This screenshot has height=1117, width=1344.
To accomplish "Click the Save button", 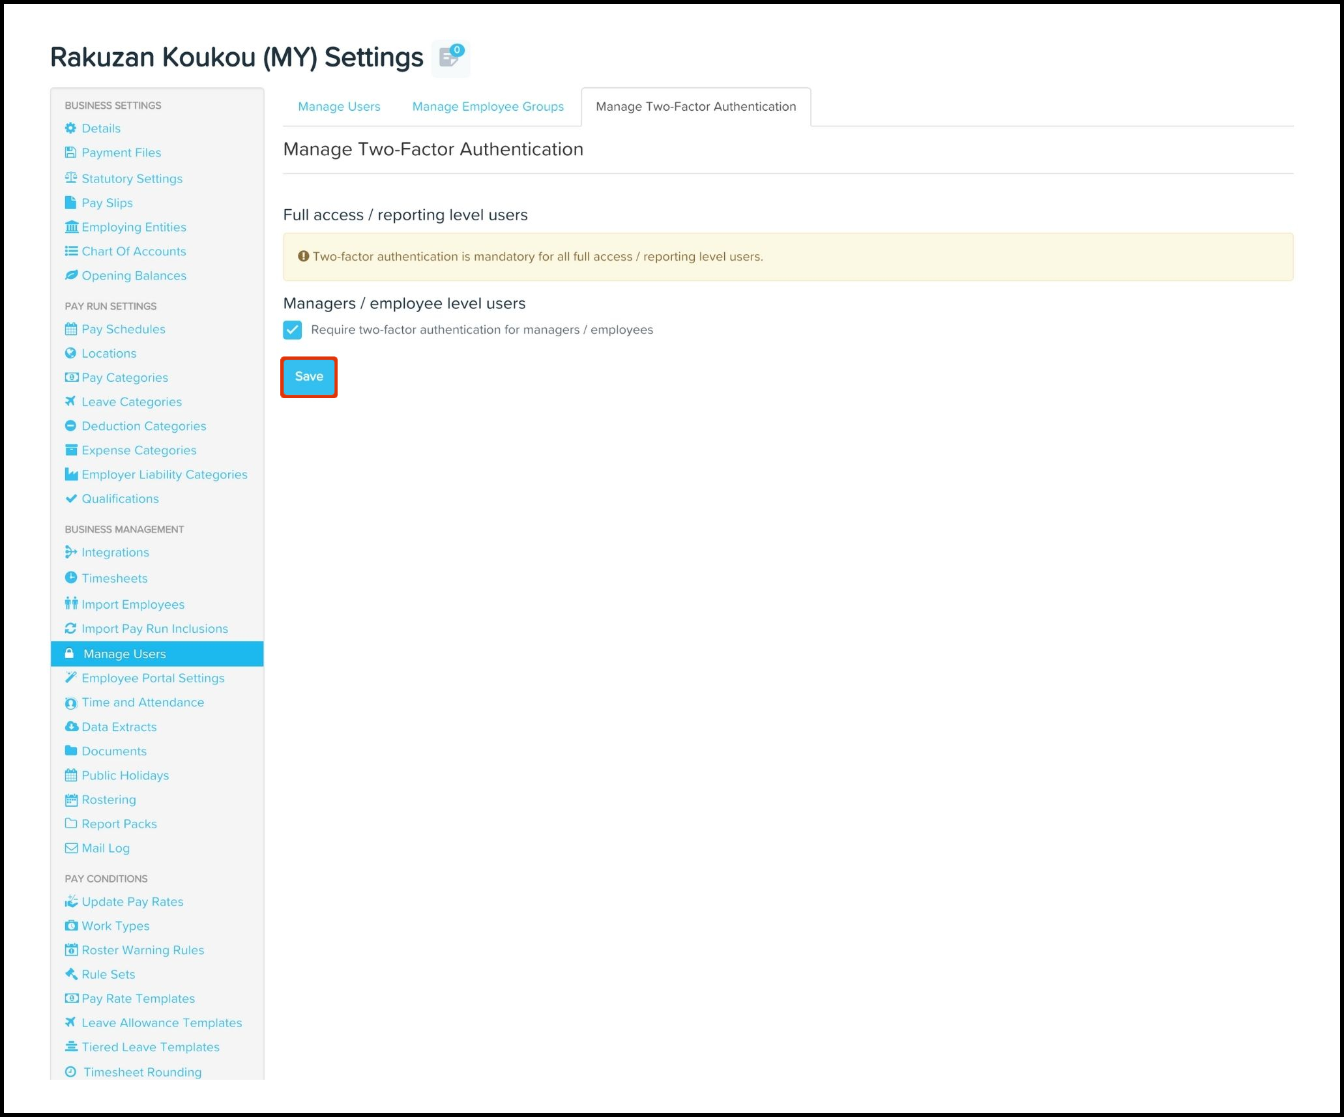I will 309,377.
